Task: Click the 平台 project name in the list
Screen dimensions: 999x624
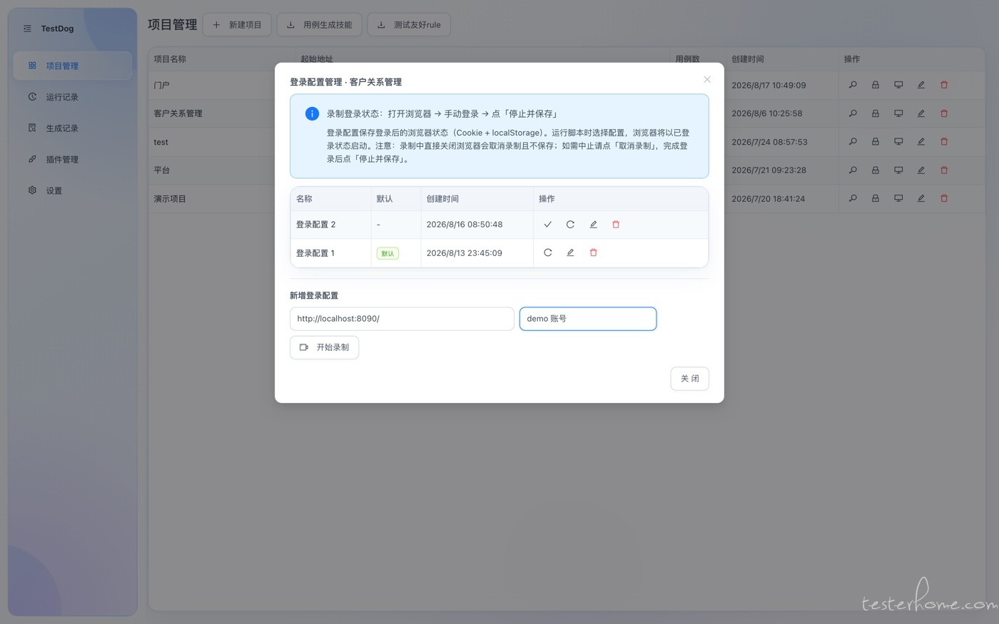Action: [x=162, y=170]
